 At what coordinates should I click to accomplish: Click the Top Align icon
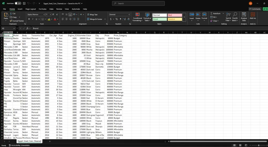[x=63, y=14]
